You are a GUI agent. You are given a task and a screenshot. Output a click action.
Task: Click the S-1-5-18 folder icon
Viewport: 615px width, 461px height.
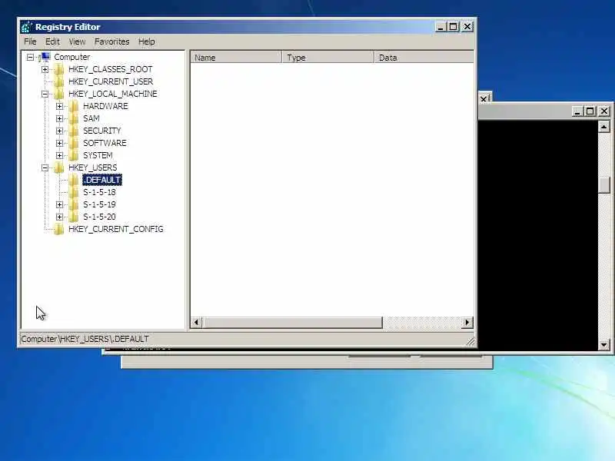(73, 192)
